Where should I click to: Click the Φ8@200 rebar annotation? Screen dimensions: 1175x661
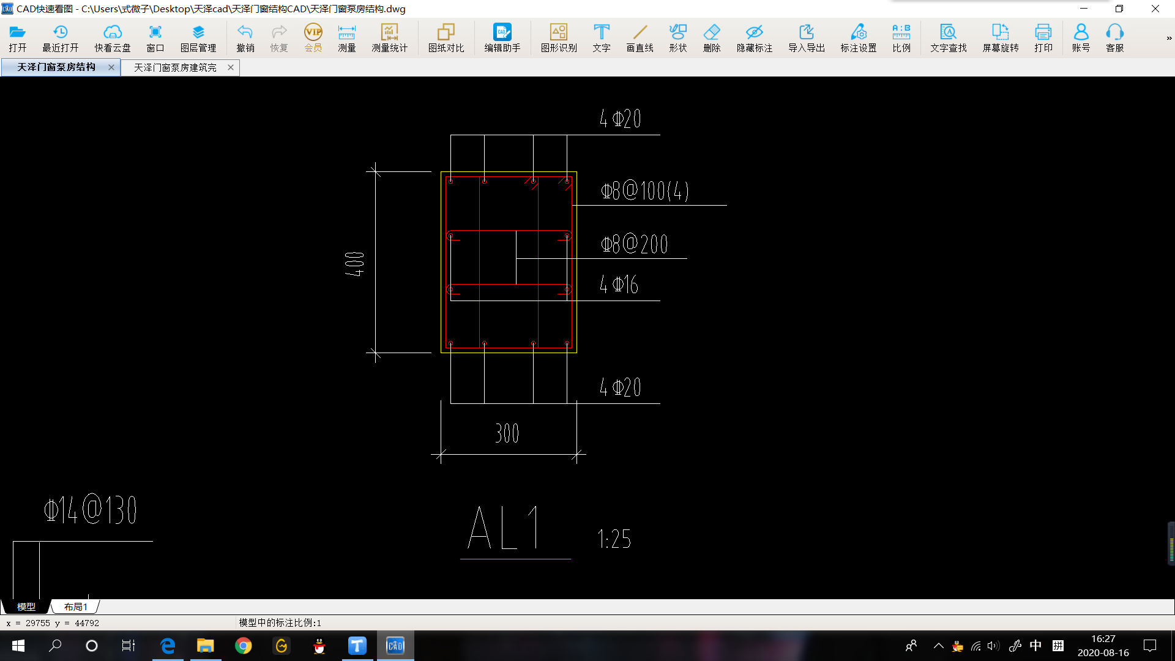[635, 244]
